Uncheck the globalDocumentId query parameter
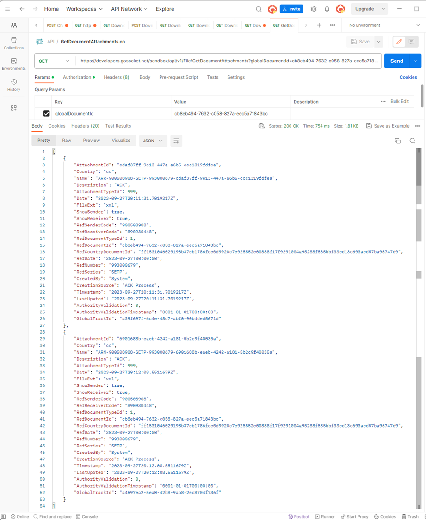 [x=46, y=114]
